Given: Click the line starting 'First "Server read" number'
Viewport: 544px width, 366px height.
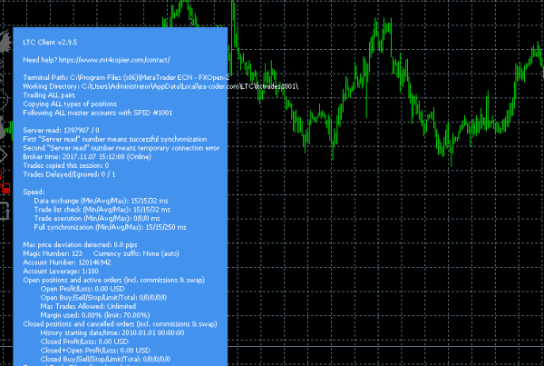Looking at the screenshot, I should [115, 139].
